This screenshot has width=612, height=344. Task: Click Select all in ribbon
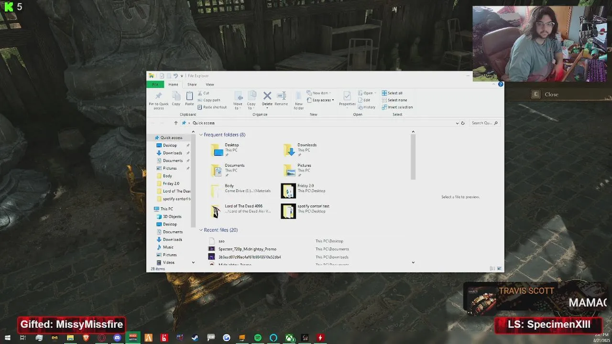392,93
